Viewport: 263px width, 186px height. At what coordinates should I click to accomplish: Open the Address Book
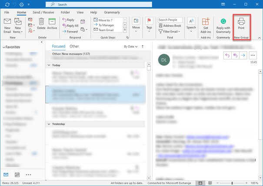[x=170, y=26]
